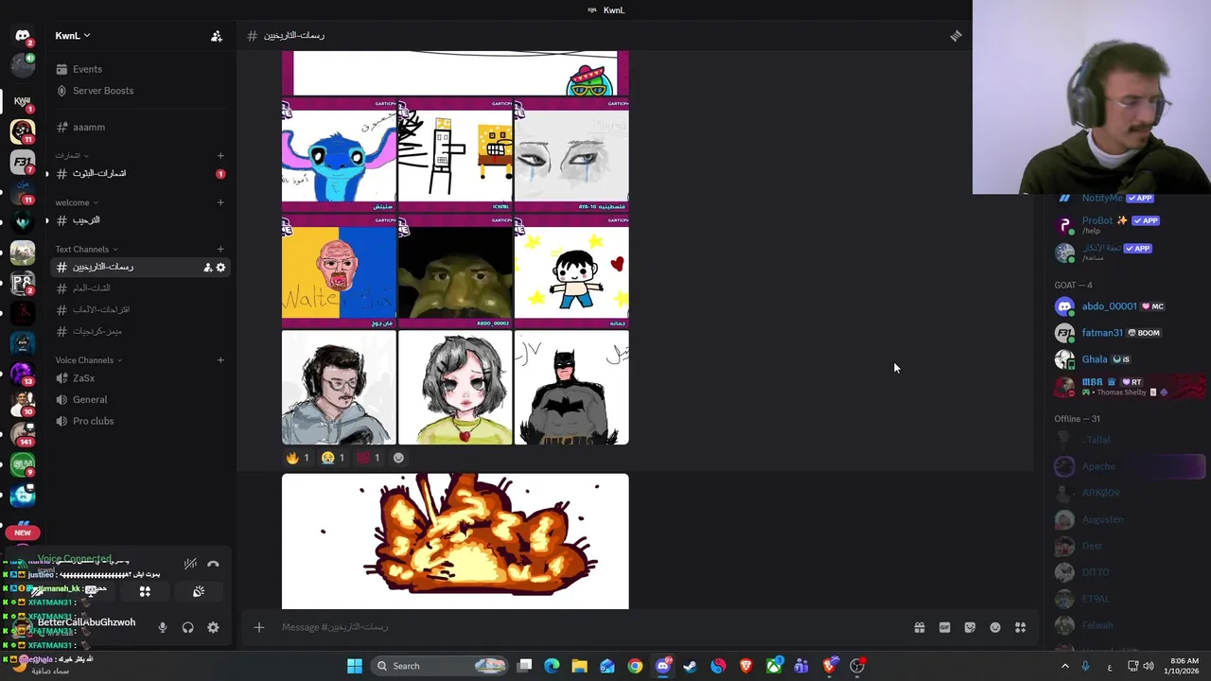Toggle the crying emoji reaction
Image resolution: width=1211 pixels, height=681 pixels.
click(x=333, y=458)
